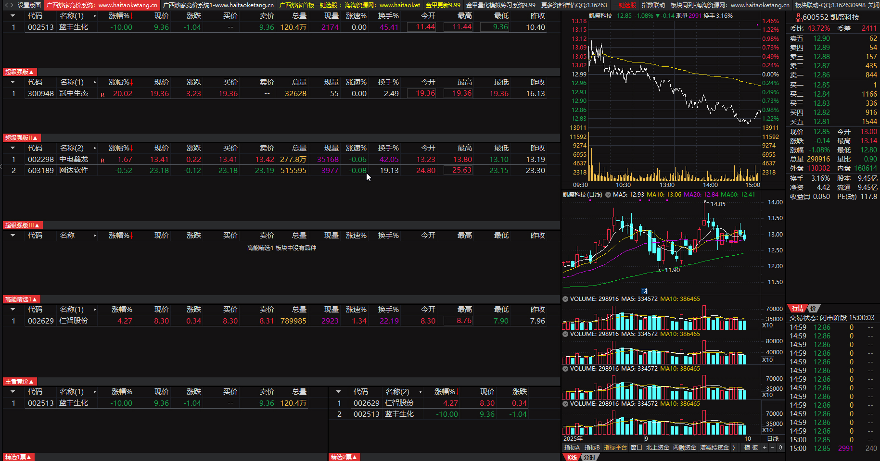
Task: Select the 网达软件 stock row
Action: click(74, 171)
